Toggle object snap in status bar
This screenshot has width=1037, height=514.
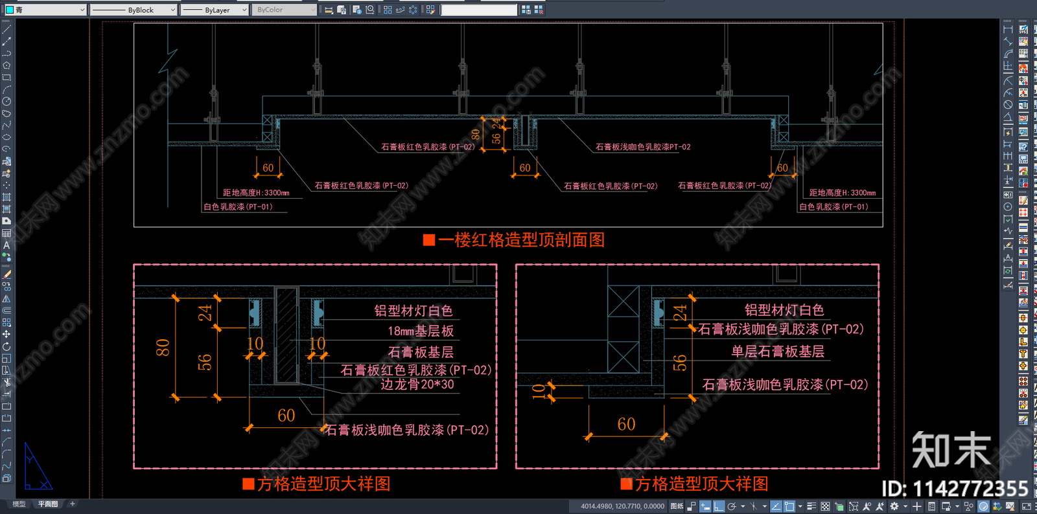coord(789,506)
